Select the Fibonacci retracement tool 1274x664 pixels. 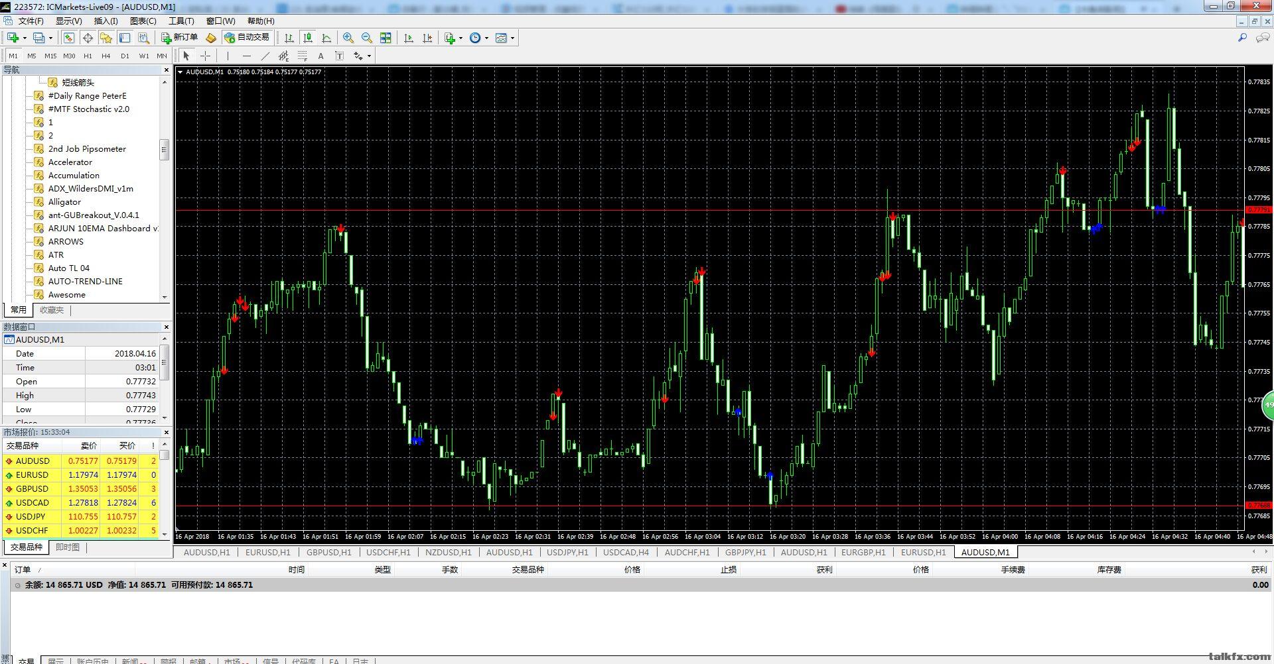(x=303, y=56)
